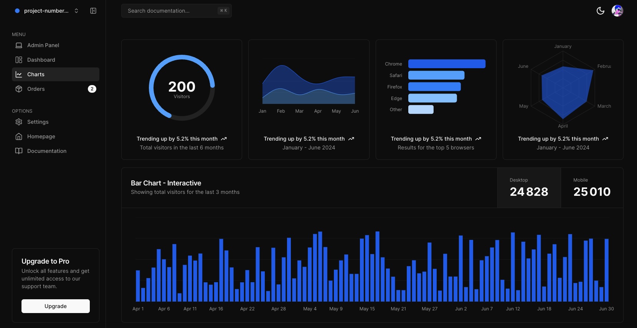637x328 pixels.
Task: Open the Orders menu item
Action: pyautogui.click(x=36, y=89)
